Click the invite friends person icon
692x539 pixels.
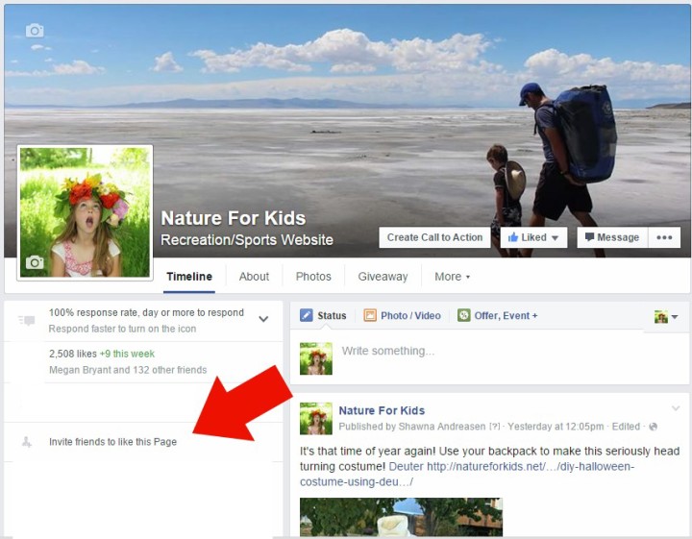coord(27,442)
